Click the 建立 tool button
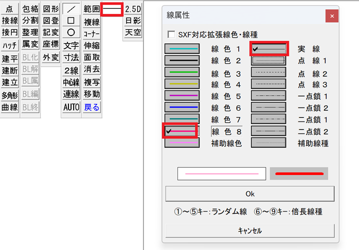 click(10, 82)
